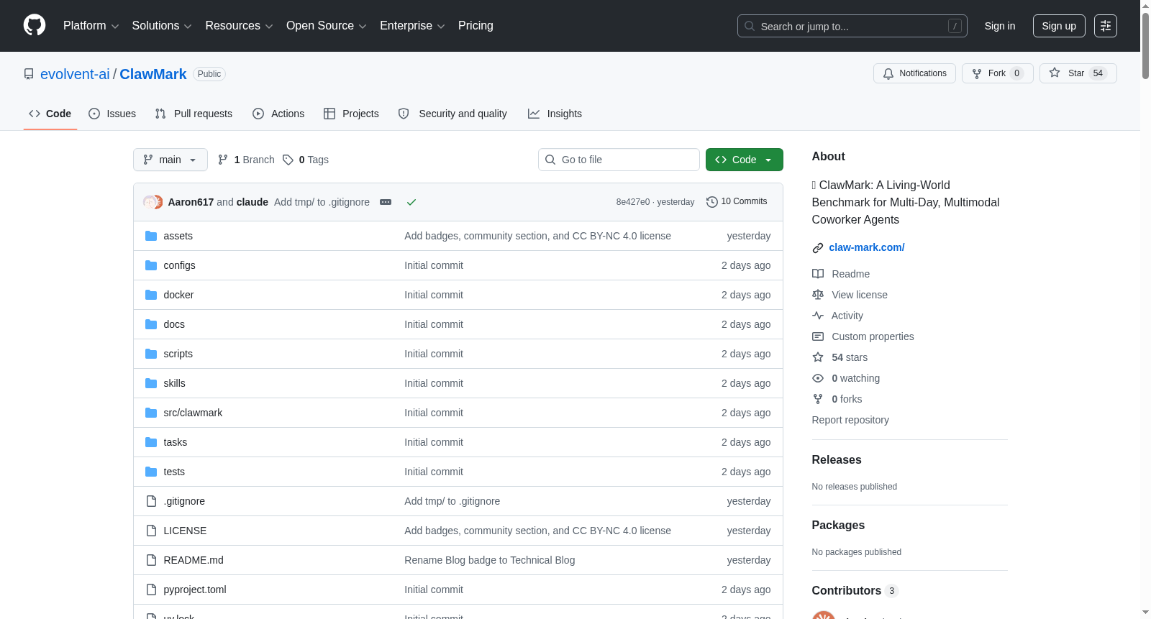Click the configs folder icon
This screenshot has width=1151, height=619.
point(151,265)
